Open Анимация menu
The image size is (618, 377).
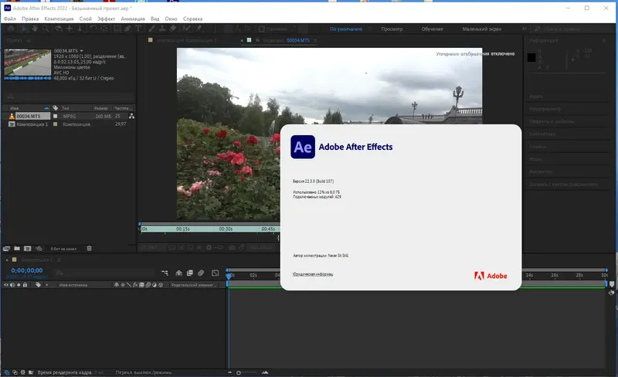133,19
